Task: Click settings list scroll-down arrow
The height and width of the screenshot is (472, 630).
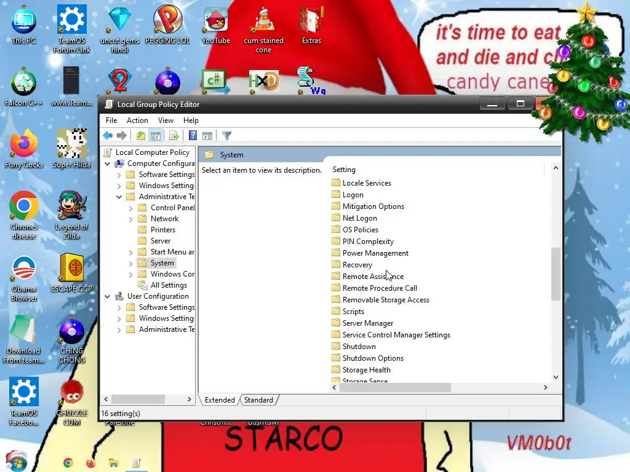Action: pyautogui.click(x=556, y=377)
